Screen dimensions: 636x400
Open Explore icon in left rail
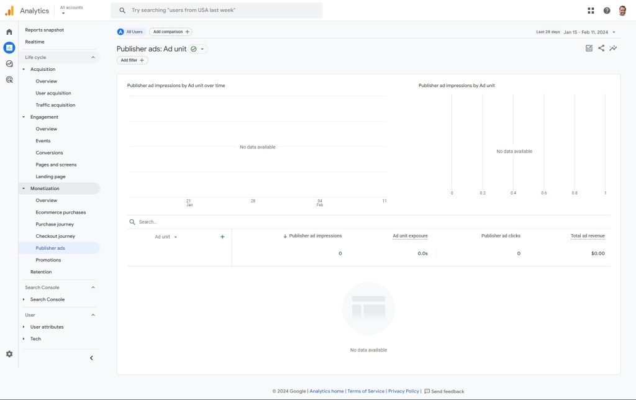point(9,64)
